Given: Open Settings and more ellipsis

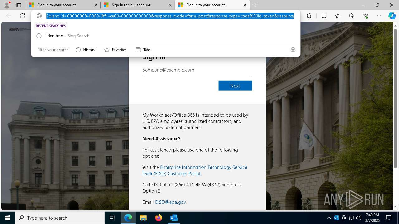Looking at the screenshot, I should (379, 16).
